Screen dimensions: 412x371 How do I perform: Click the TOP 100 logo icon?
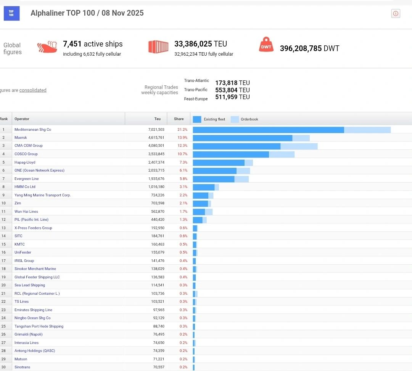11,13
